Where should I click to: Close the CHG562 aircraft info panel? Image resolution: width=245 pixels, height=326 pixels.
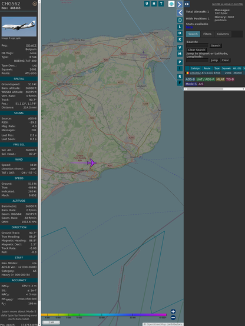coord(35,4)
